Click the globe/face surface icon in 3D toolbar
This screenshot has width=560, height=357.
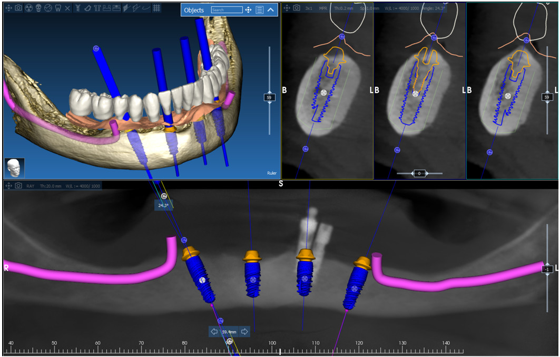click(x=48, y=8)
